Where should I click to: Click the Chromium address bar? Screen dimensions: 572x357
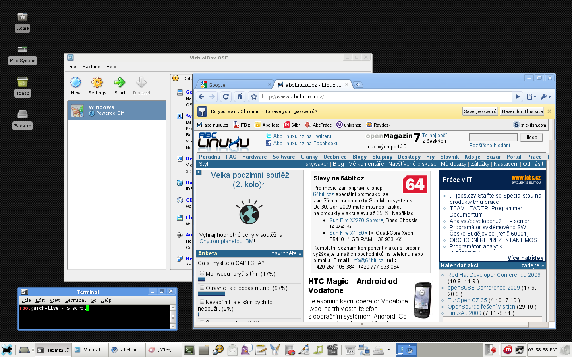tap(385, 96)
